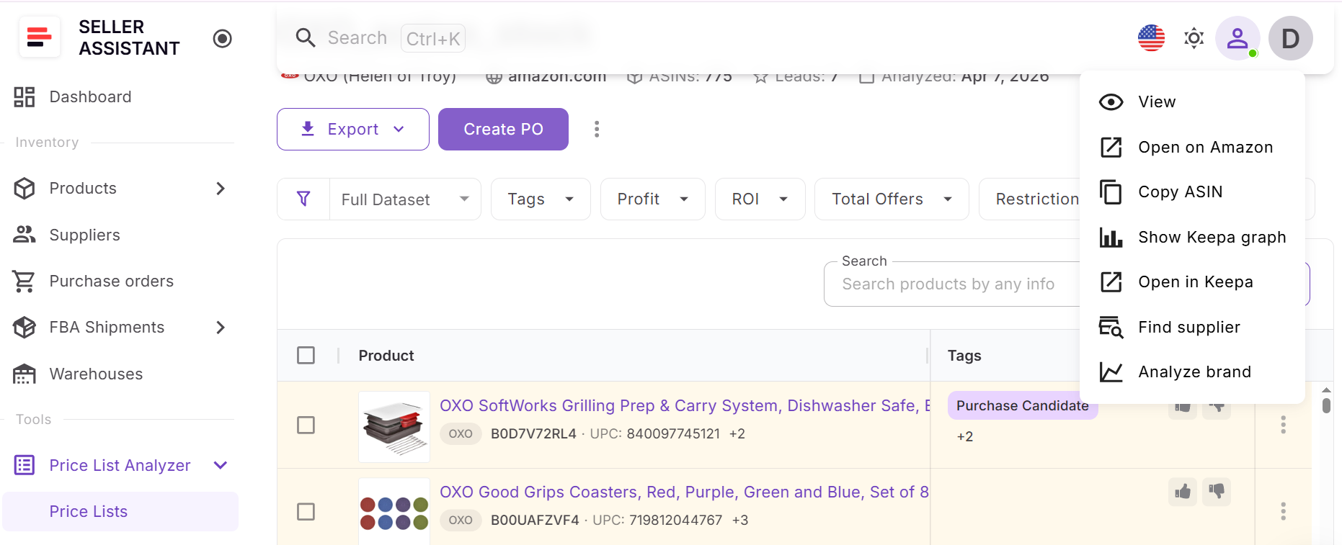Click the FBA Shipments package icon
Image resolution: width=1342 pixels, height=545 pixels.
[25, 328]
